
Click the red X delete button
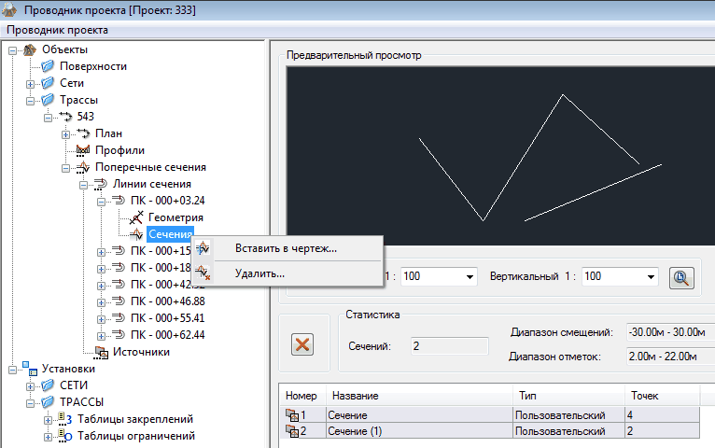302,343
